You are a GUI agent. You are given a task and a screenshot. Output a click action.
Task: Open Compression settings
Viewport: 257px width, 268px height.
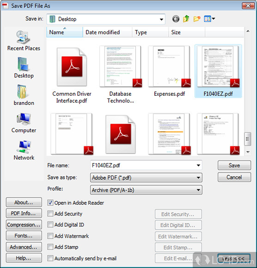click(x=24, y=224)
